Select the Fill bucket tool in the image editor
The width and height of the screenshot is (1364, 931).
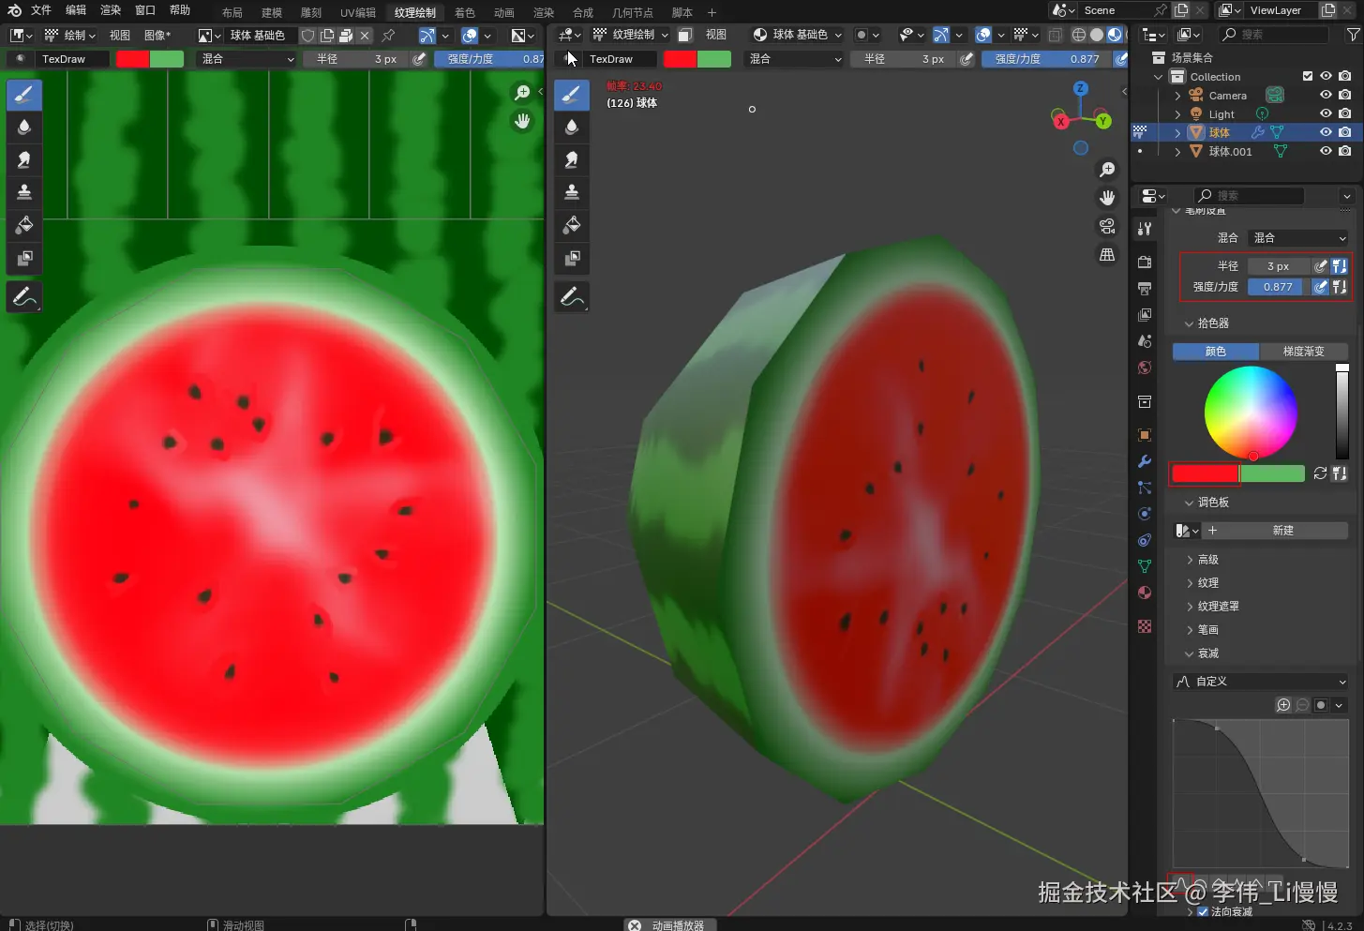click(24, 225)
